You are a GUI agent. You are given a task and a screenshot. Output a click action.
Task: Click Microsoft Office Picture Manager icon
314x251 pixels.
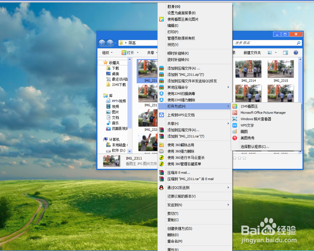[x=235, y=113]
